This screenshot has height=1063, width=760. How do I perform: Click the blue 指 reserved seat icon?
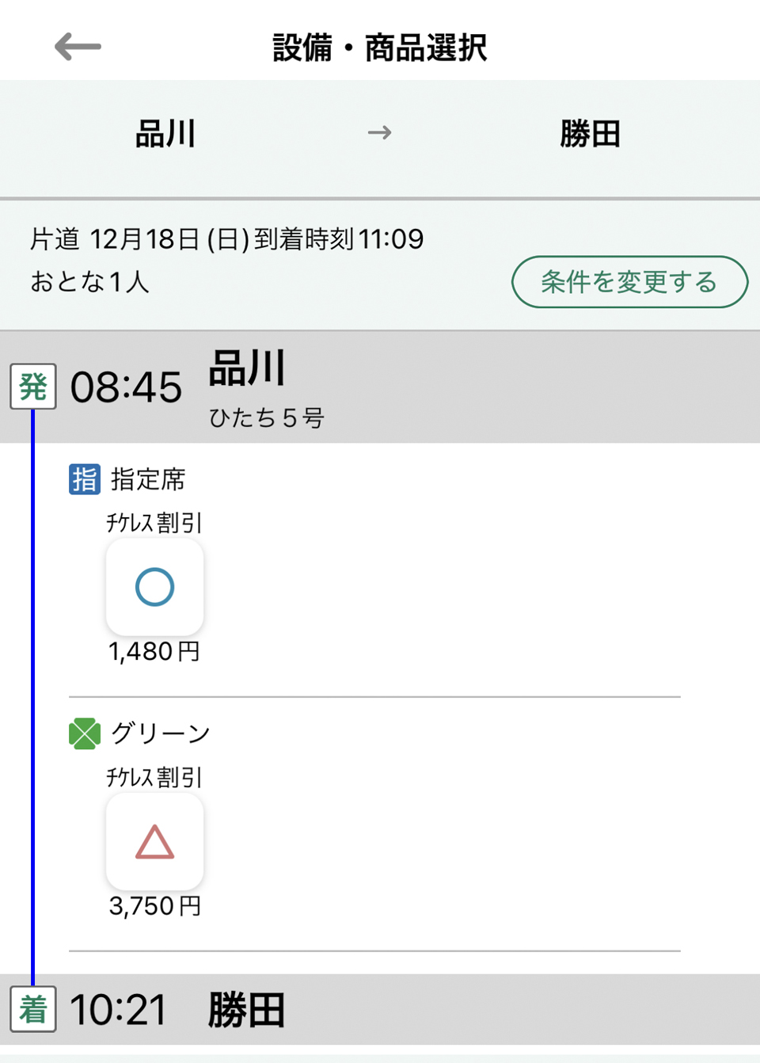85,479
